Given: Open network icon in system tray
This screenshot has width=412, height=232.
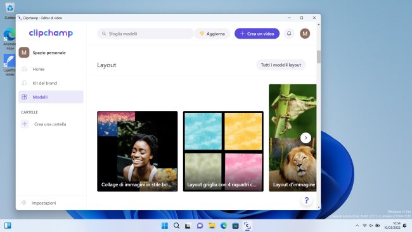Looking at the screenshot, I should coord(364,226).
